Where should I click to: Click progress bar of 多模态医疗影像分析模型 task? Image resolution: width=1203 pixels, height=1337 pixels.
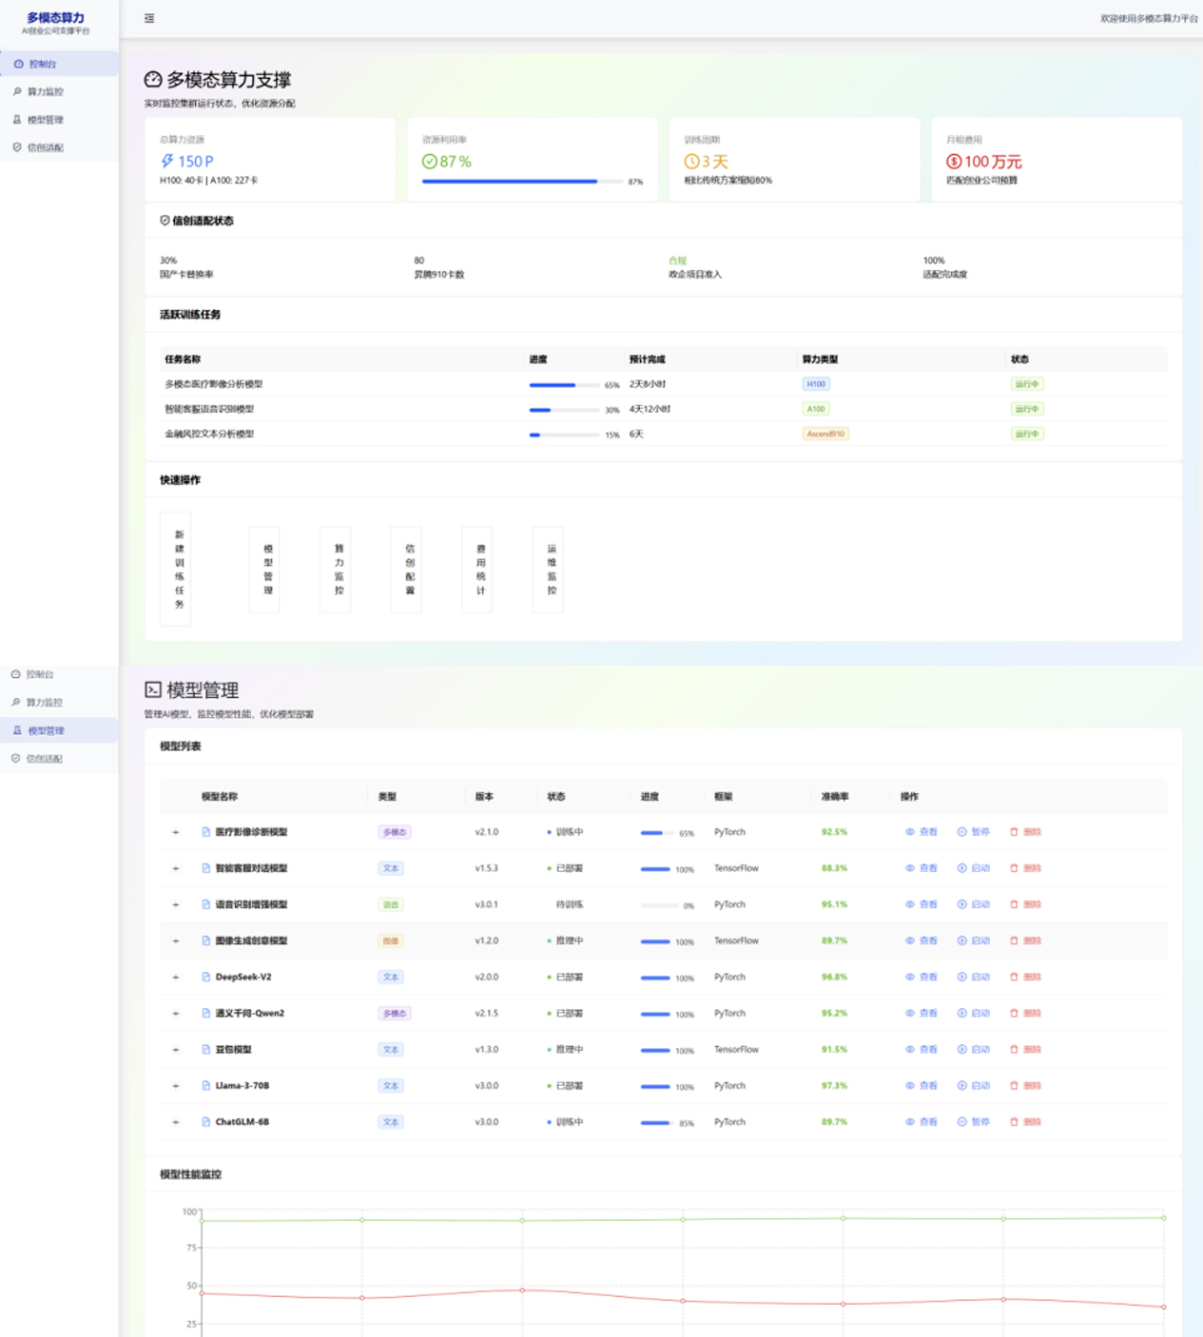click(564, 385)
